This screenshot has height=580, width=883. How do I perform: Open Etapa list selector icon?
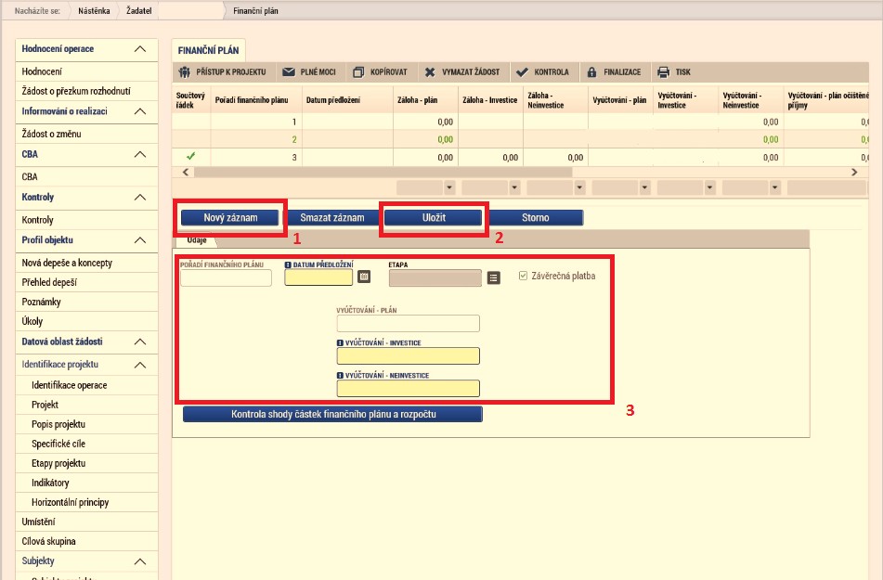point(493,277)
